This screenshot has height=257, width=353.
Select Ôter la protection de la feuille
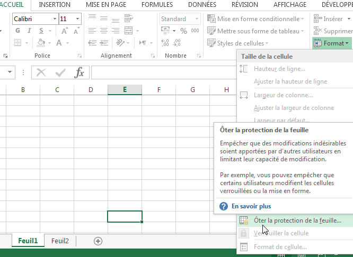tap(297, 221)
